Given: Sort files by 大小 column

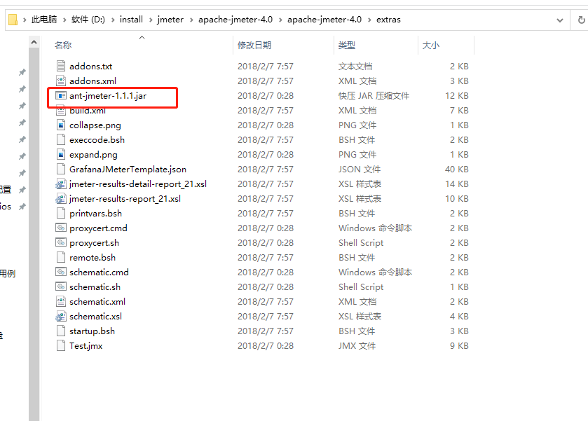Looking at the screenshot, I should click(430, 46).
